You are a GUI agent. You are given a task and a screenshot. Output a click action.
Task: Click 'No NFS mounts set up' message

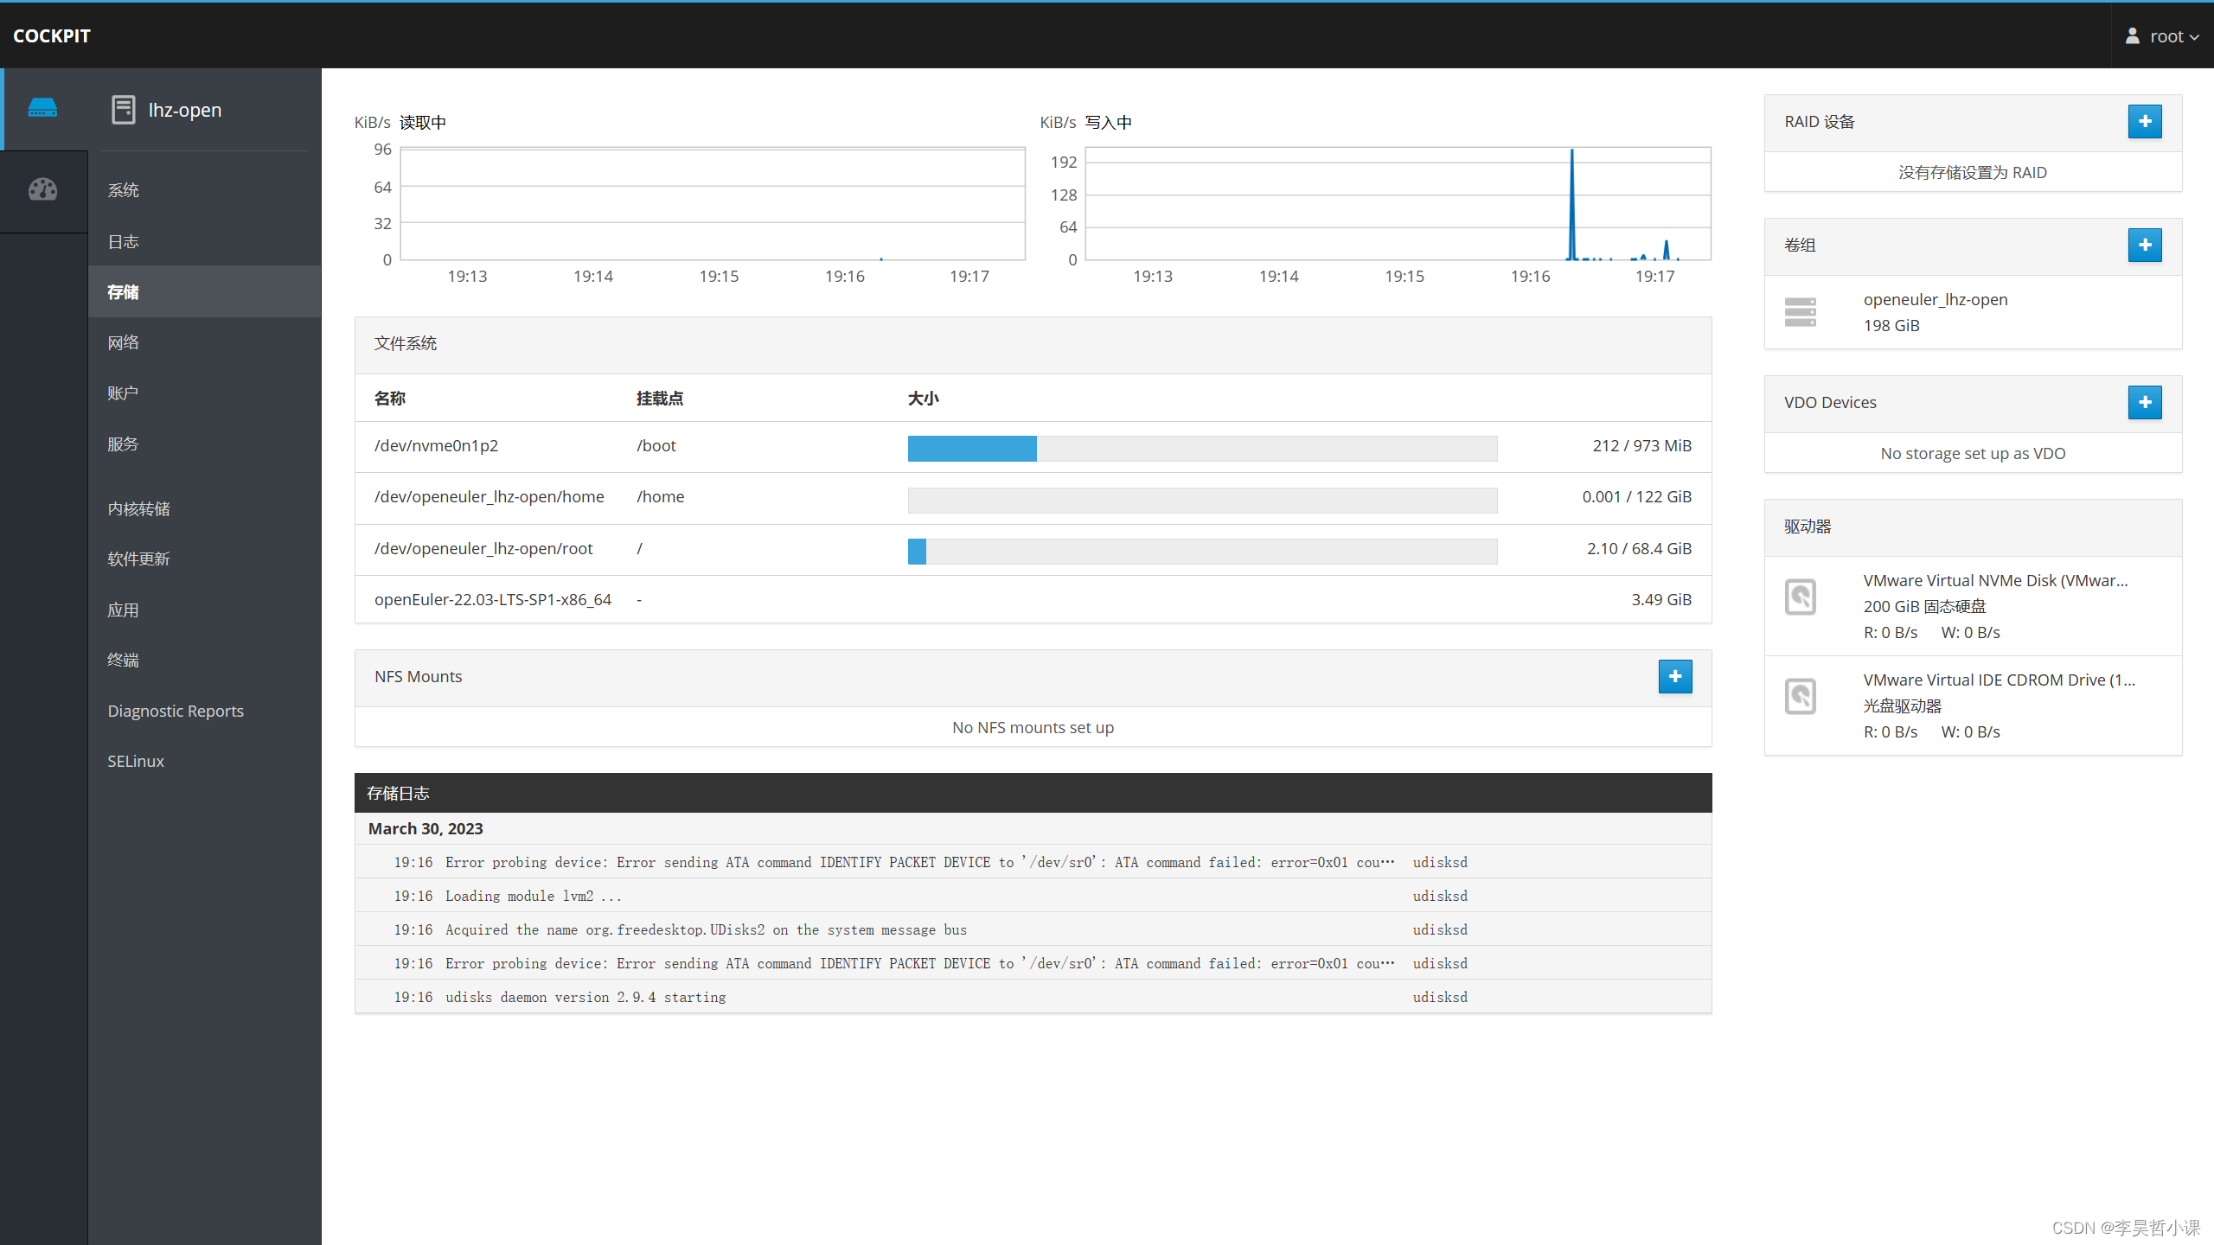(x=1033, y=728)
